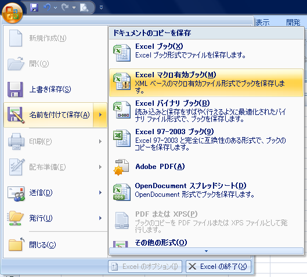This screenshot has height=277, width=307.
Task: Click the Redo arrow in quick access toolbar
Action: coord(65,8)
